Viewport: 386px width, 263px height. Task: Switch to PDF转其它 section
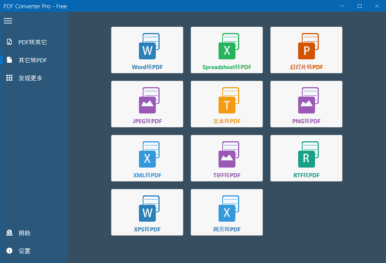pyautogui.click(x=33, y=42)
